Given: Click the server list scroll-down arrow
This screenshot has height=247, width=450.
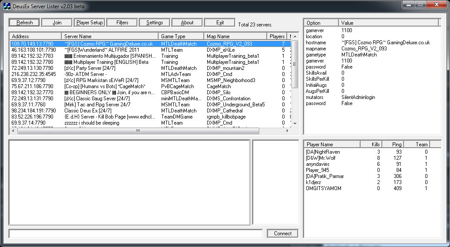Looking at the screenshot, I should tap(295, 123).
